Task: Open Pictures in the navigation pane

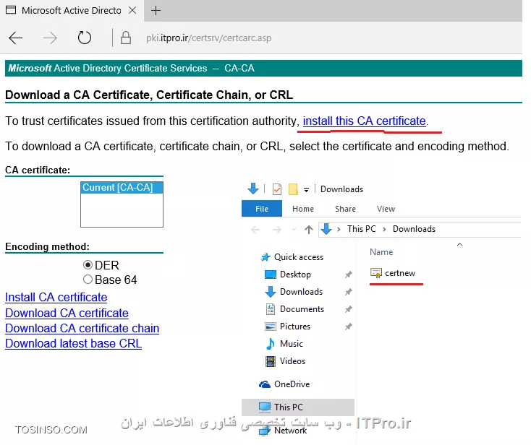Action: pos(295,327)
